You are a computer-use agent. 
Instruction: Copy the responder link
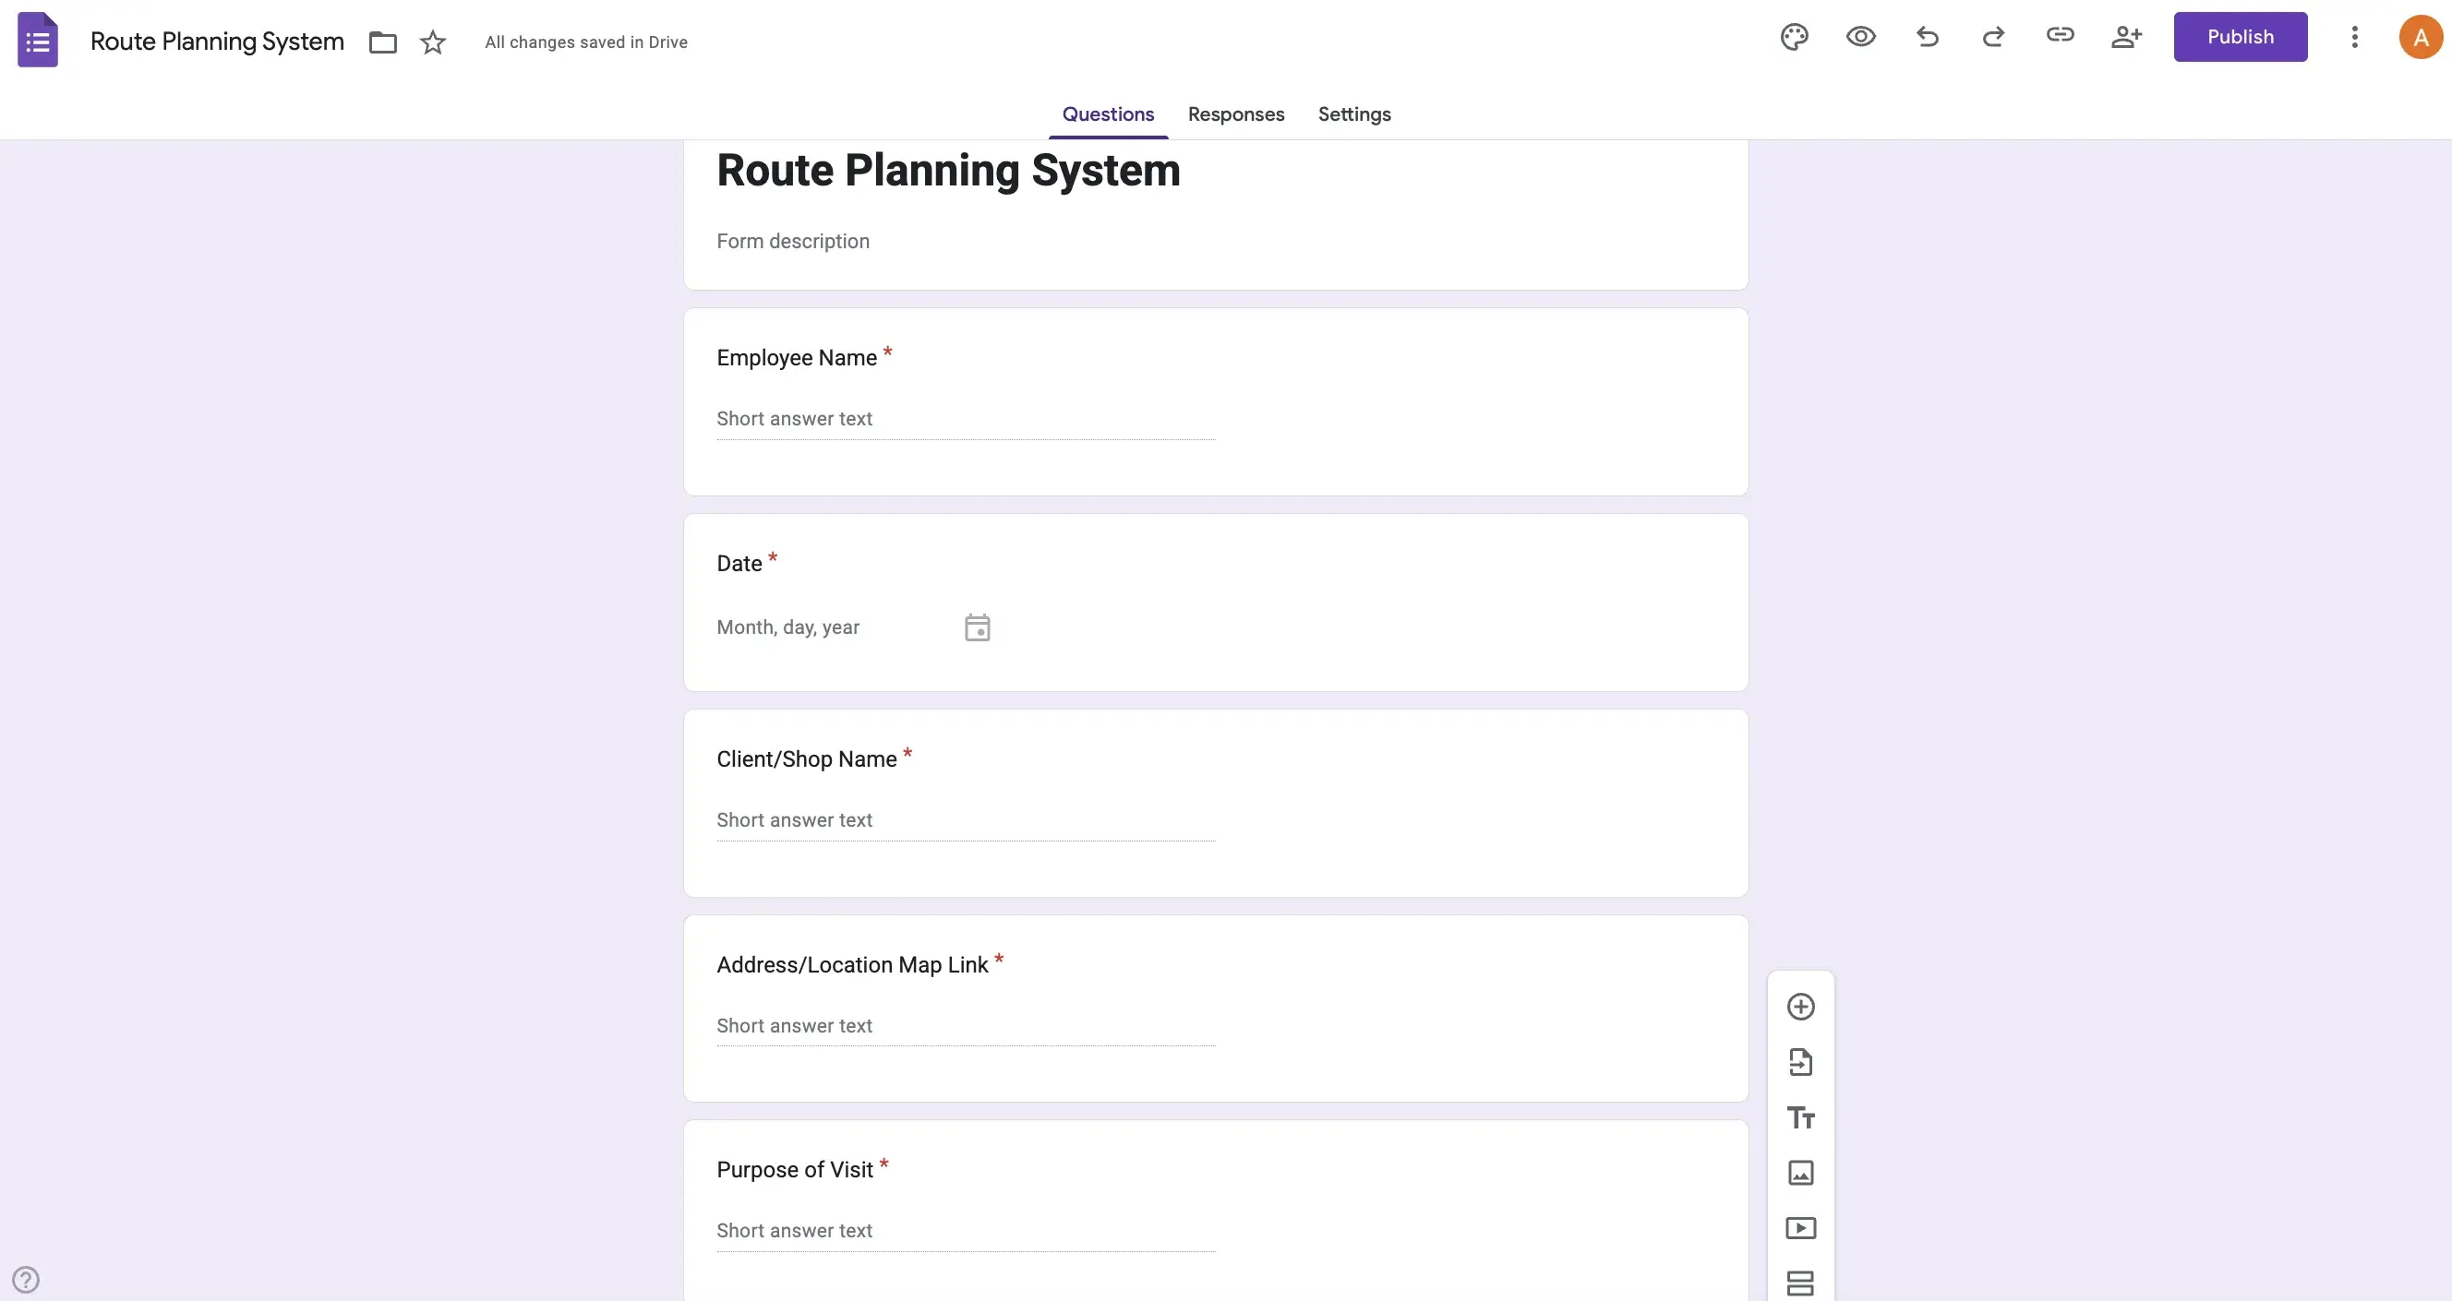(x=2060, y=37)
